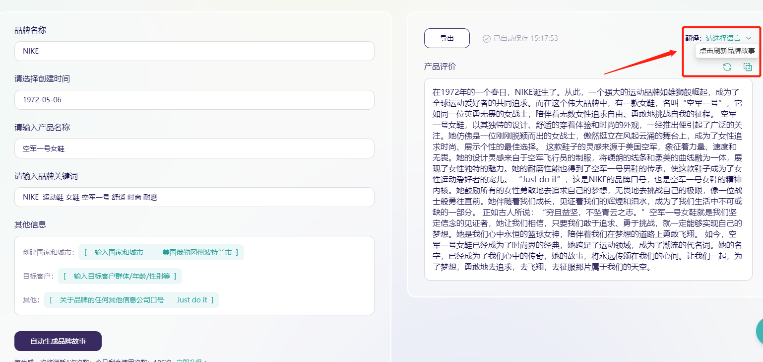Click the brand keywords input field
763x362 pixels.
pos(194,197)
